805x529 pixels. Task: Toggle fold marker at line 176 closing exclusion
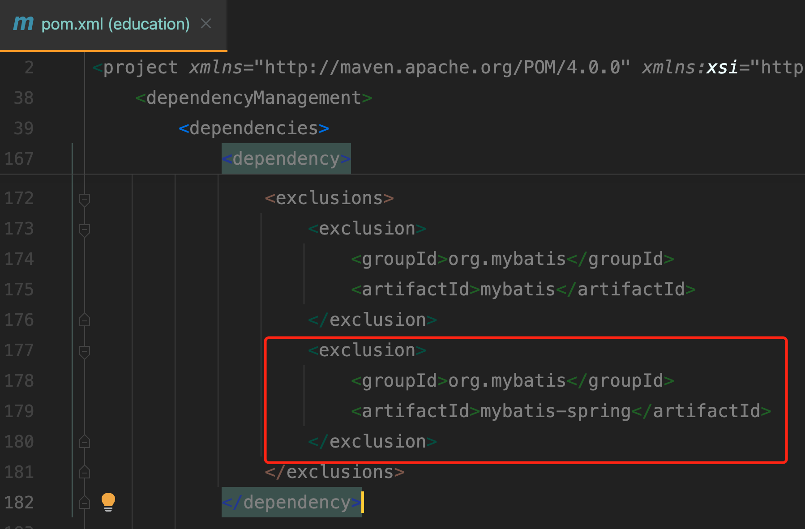point(85,320)
